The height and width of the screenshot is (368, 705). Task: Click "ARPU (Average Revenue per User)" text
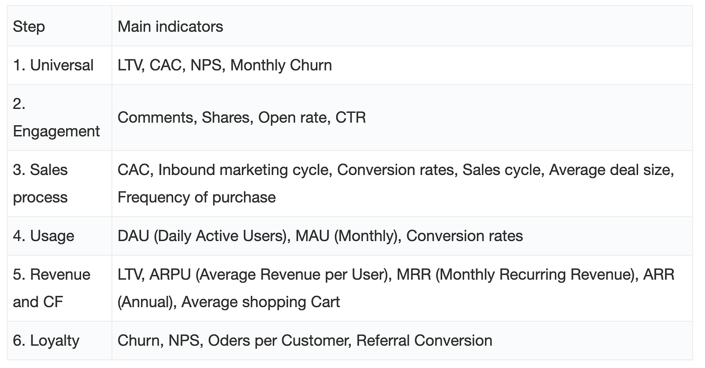tap(271, 275)
